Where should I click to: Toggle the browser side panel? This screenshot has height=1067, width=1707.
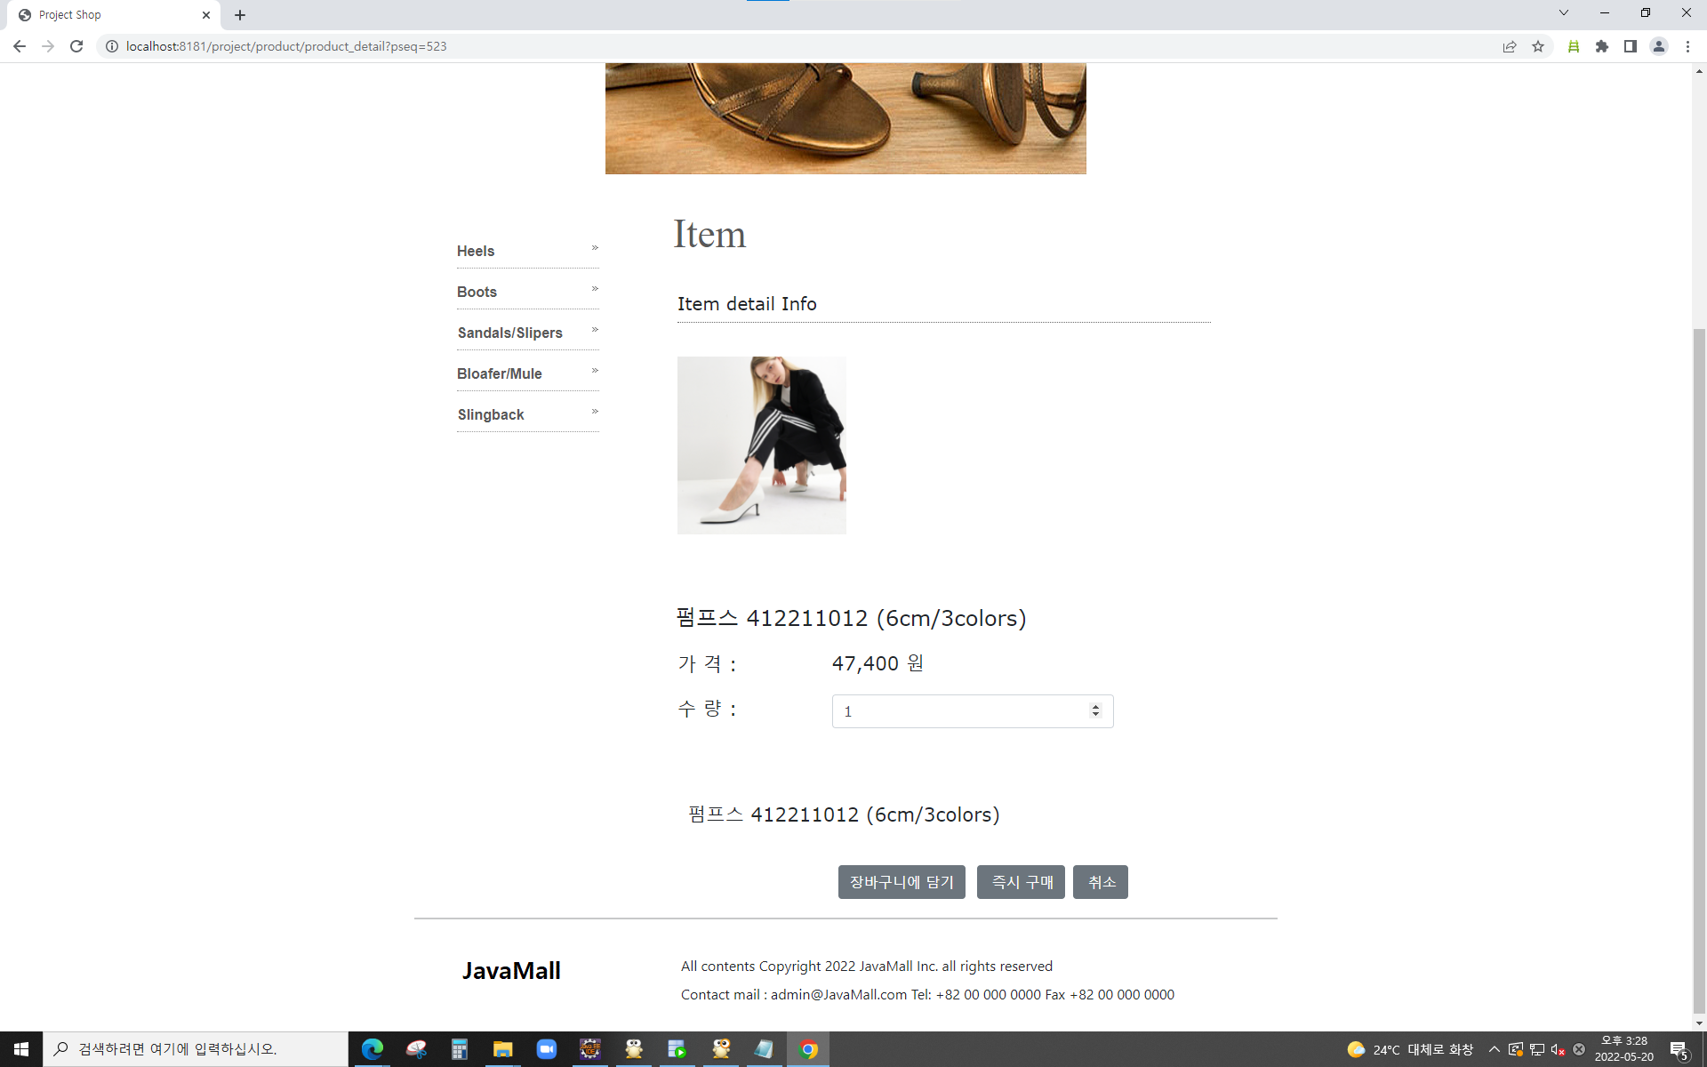tap(1631, 46)
